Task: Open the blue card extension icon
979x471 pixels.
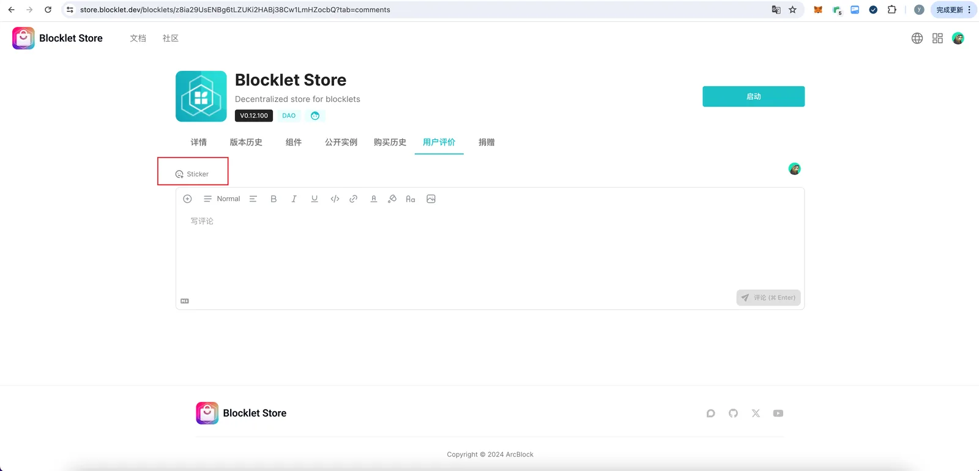Action: tap(855, 10)
